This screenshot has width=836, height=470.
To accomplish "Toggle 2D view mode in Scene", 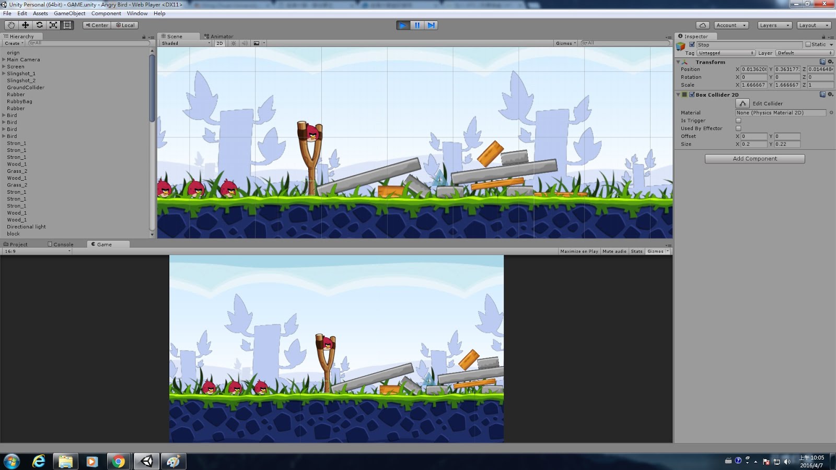I will coord(219,43).
